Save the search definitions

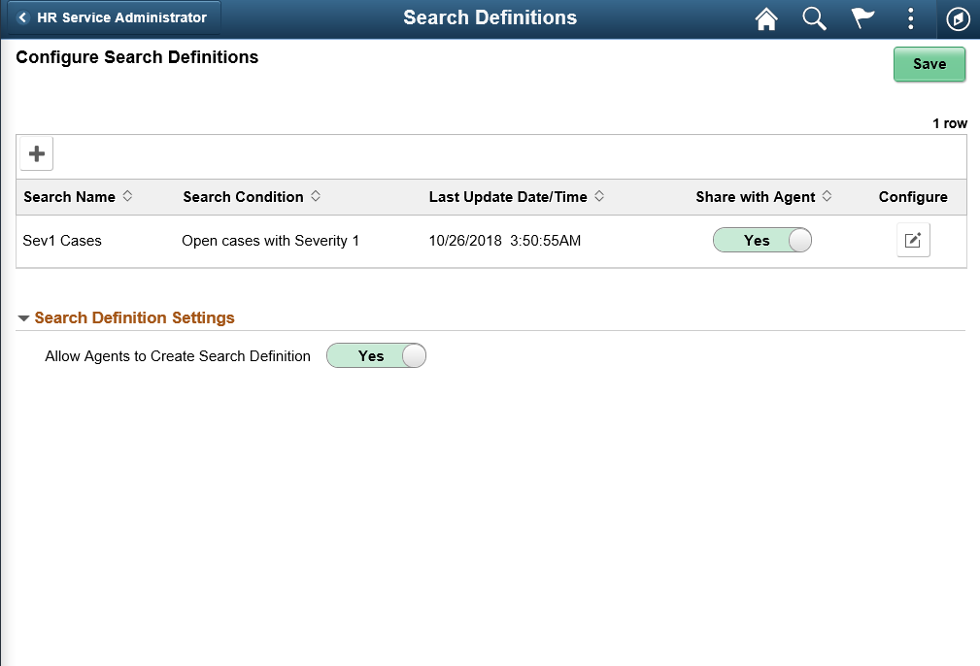[x=929, y=64]
